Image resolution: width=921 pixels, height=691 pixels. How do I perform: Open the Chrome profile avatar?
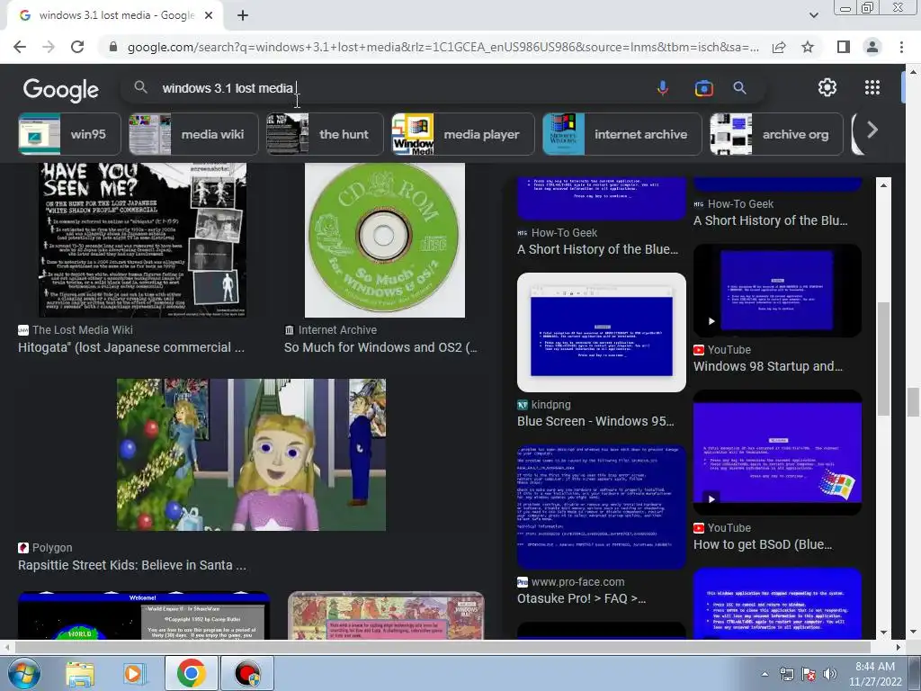[x=872, y=47]
